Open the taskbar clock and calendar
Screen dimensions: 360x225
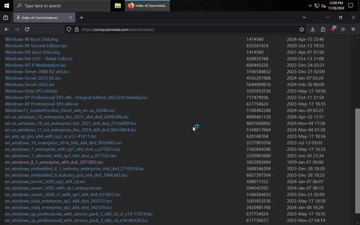coord(336,6)
